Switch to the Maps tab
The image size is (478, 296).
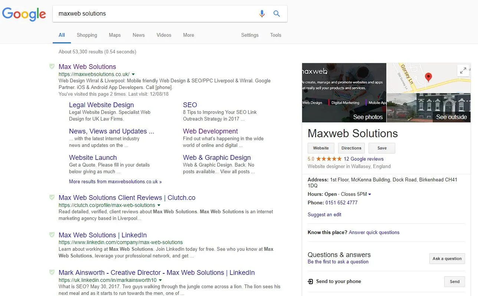[114, 35]
